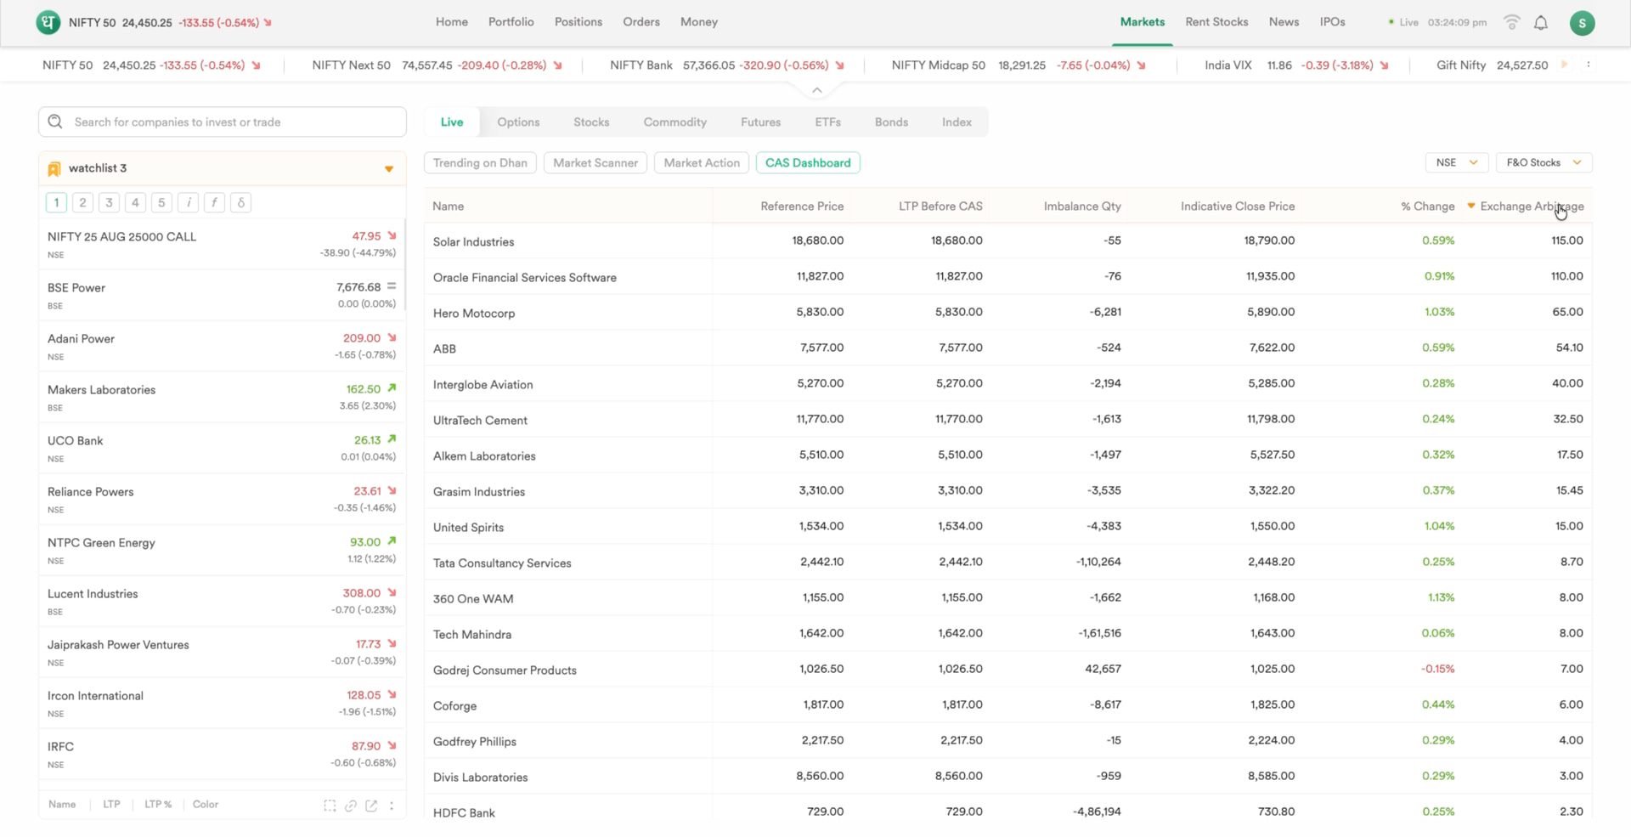Sort watchlist by LTP %
This screenshot has width=1631, height=837.
[158, 805]
